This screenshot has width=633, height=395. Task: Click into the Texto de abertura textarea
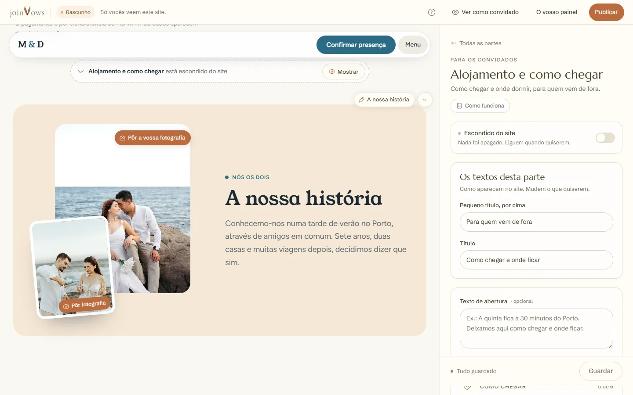pos(536,328)
